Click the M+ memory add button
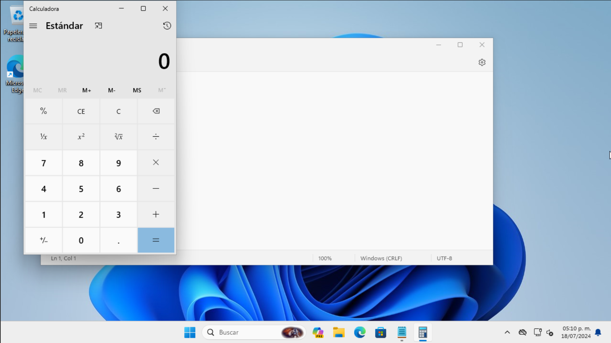This screenshot has height=343, width=611. tap(86, 90)
